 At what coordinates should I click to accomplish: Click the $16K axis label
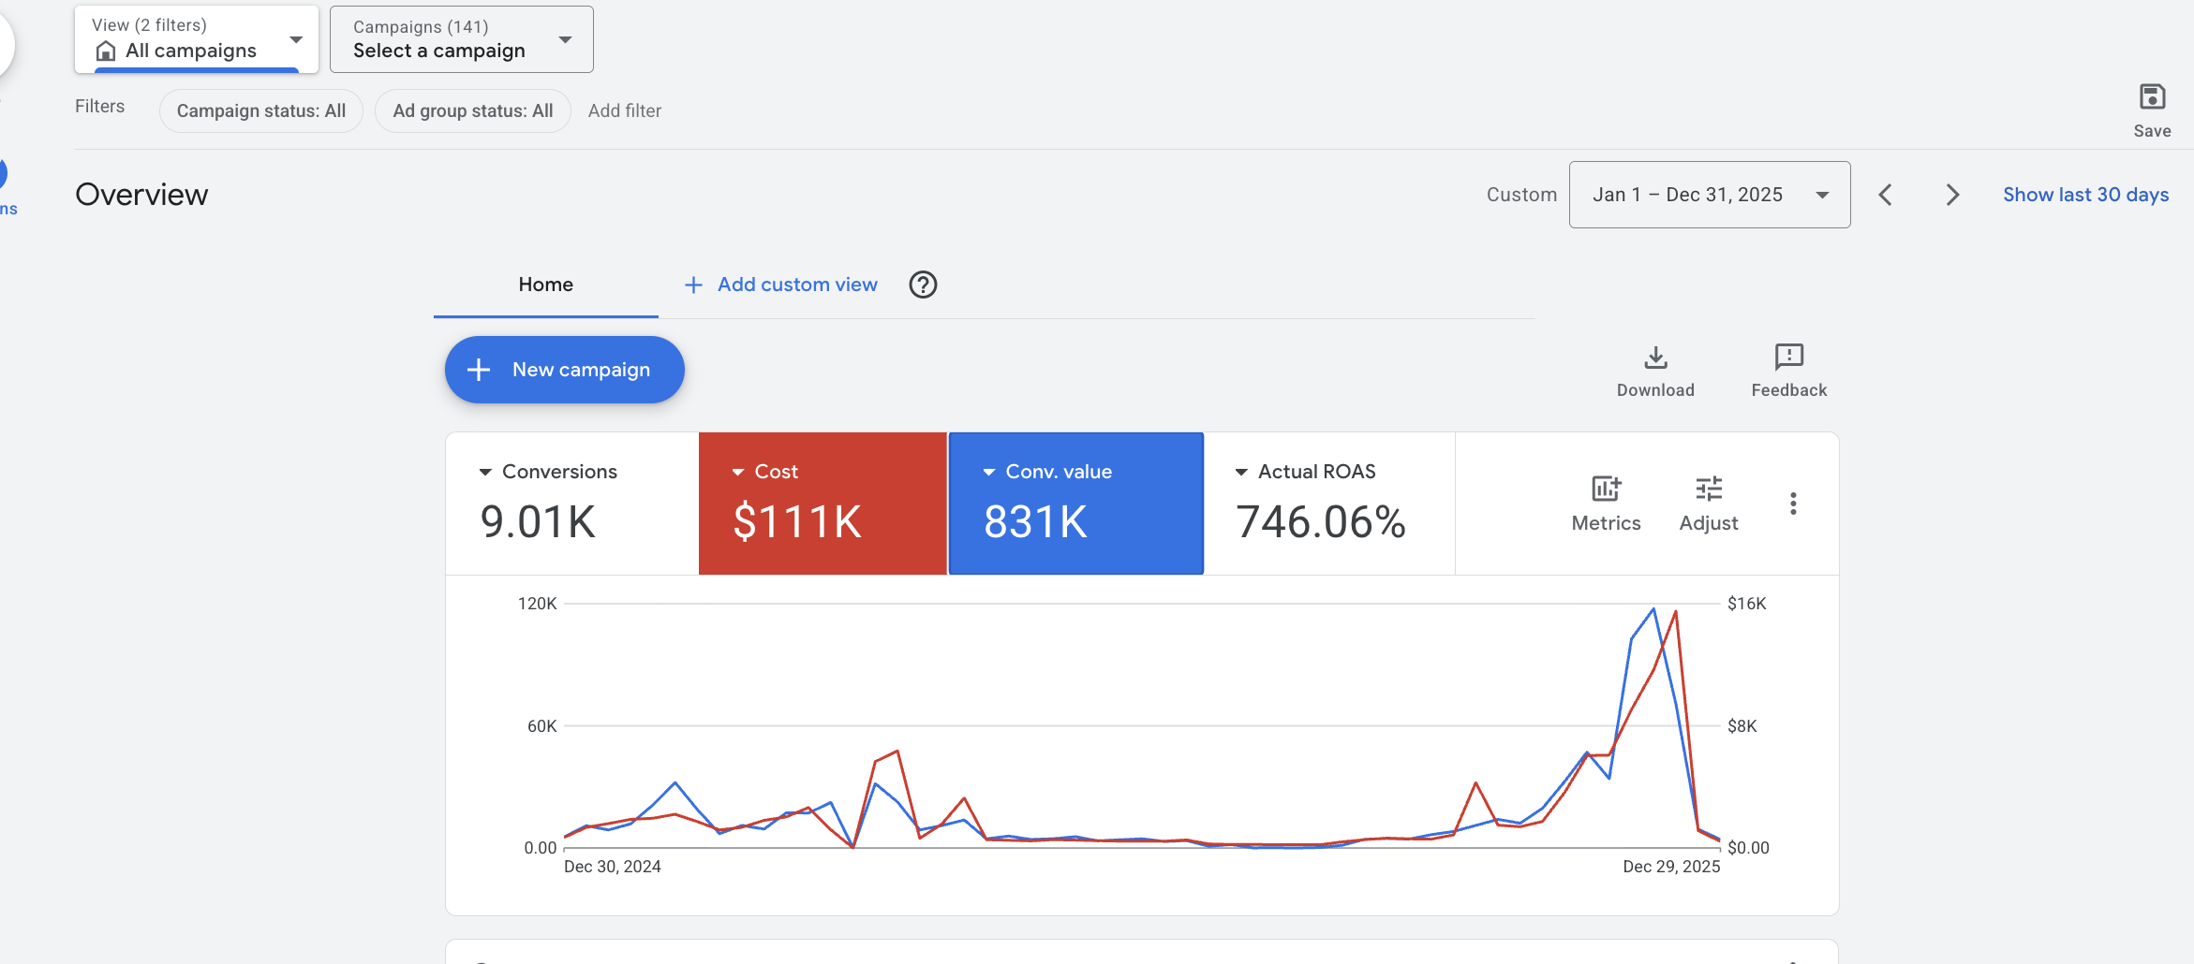click(1747, 604)
